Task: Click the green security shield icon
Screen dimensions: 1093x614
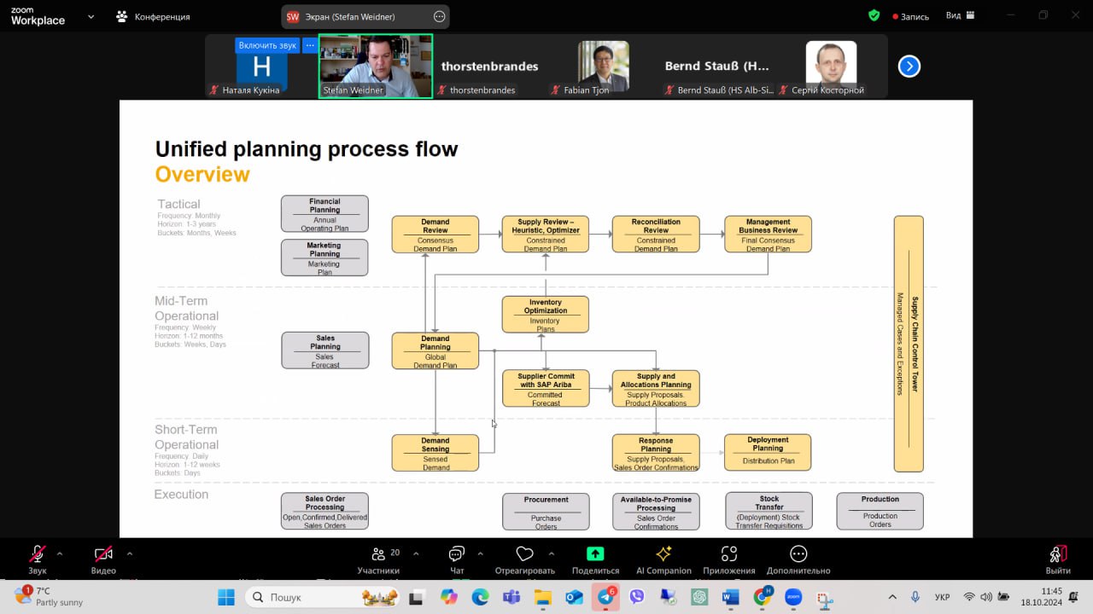Action: tap(874, 15)
